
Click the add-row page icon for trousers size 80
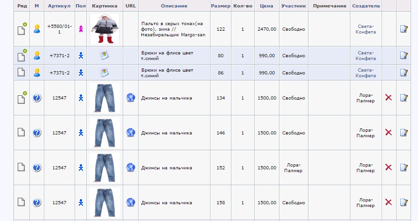coord(22,55)
